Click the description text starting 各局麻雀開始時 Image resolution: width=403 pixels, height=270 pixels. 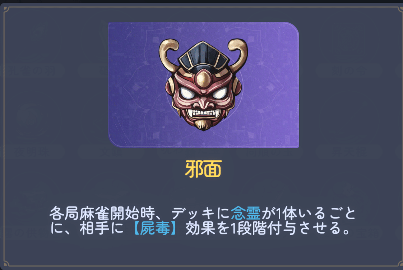[x=202, y=221]
